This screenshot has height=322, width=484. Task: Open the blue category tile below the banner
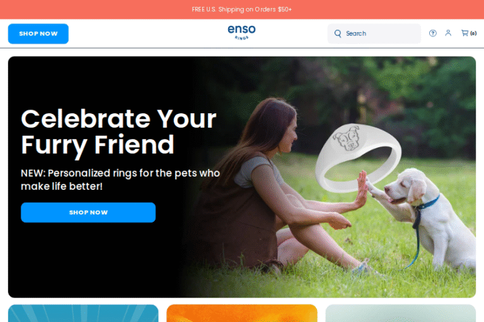tap(83, 313)
